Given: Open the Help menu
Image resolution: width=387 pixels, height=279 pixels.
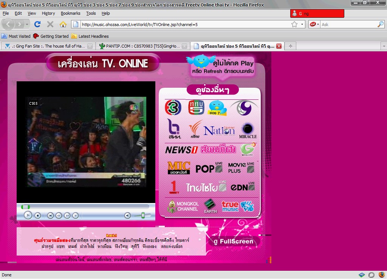Looking at the screenshot, I should pos(106,13).
